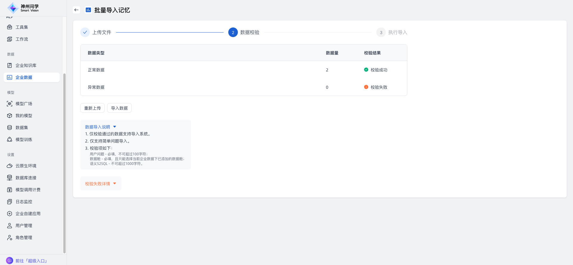
Task: Click the 神州问学 Smart Vision logo
Action: click(x=23, y=8)
